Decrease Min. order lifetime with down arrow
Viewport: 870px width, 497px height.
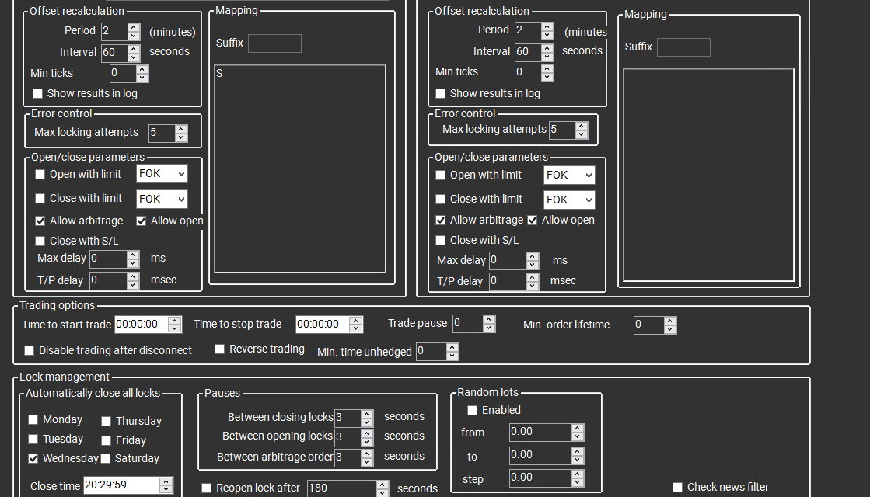[670, 329]
